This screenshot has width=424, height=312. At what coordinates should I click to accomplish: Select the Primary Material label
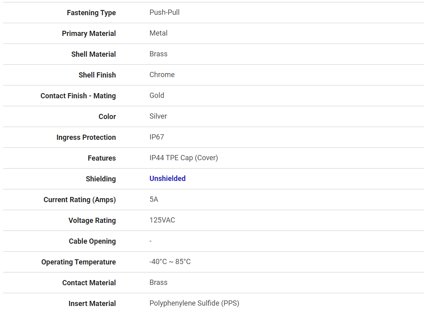point(89,34)
